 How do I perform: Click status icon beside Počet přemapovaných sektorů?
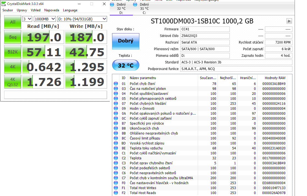[116, 99]
